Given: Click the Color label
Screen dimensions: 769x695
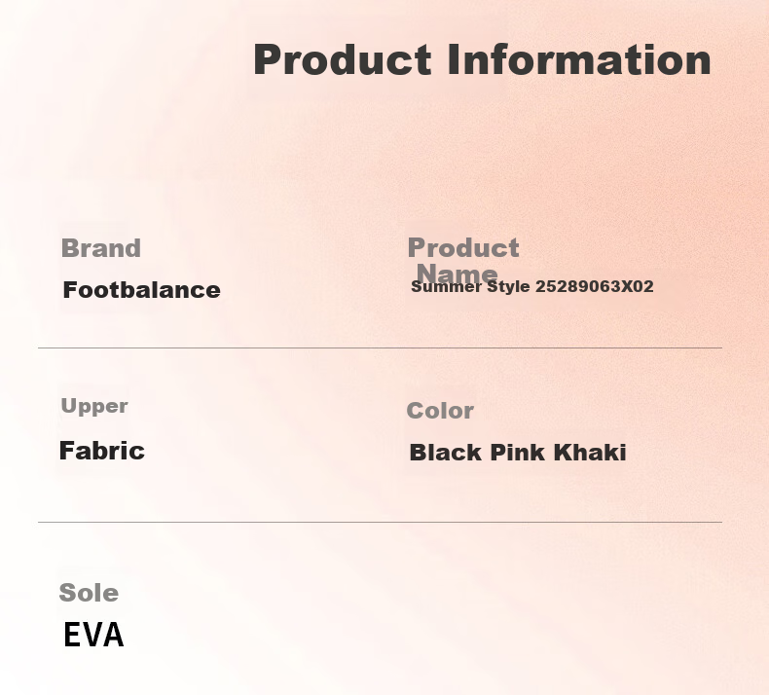Looking at the screenshot, I should pos(440,411).
